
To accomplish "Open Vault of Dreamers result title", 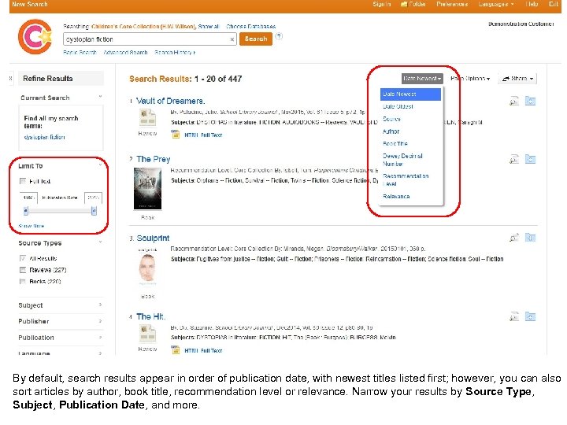I will pos(170,102).
